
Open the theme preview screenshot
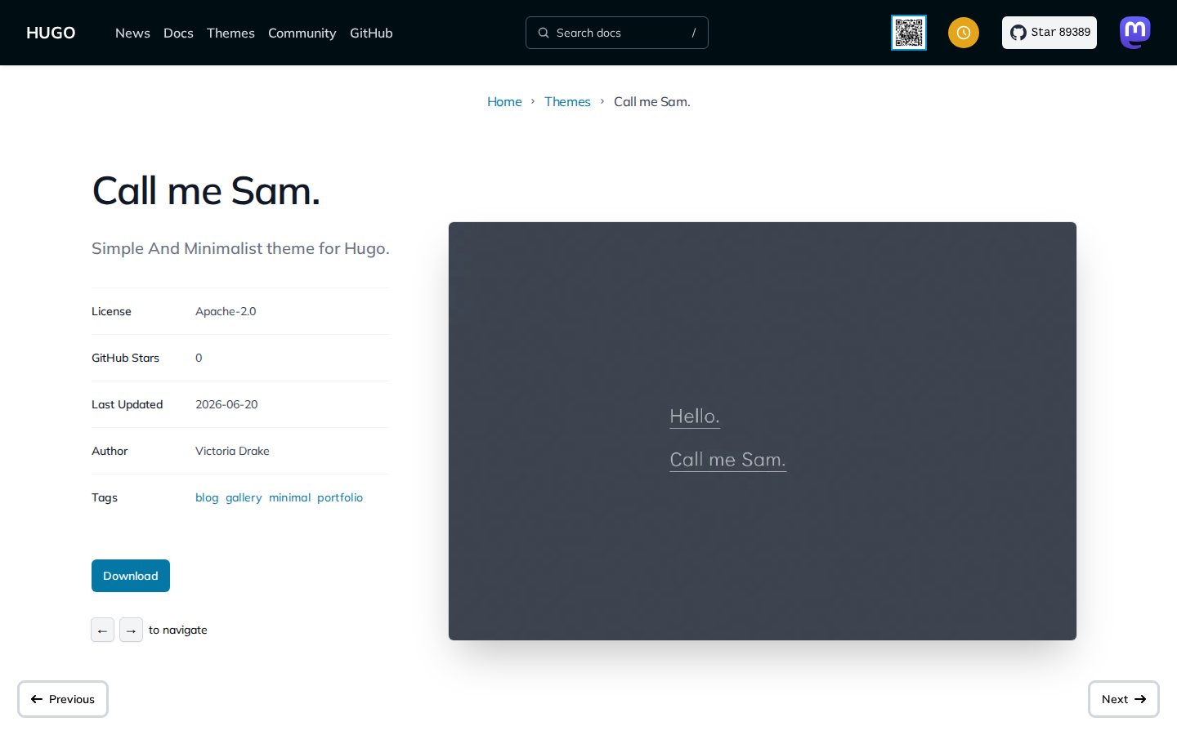(x=763, y=431)
